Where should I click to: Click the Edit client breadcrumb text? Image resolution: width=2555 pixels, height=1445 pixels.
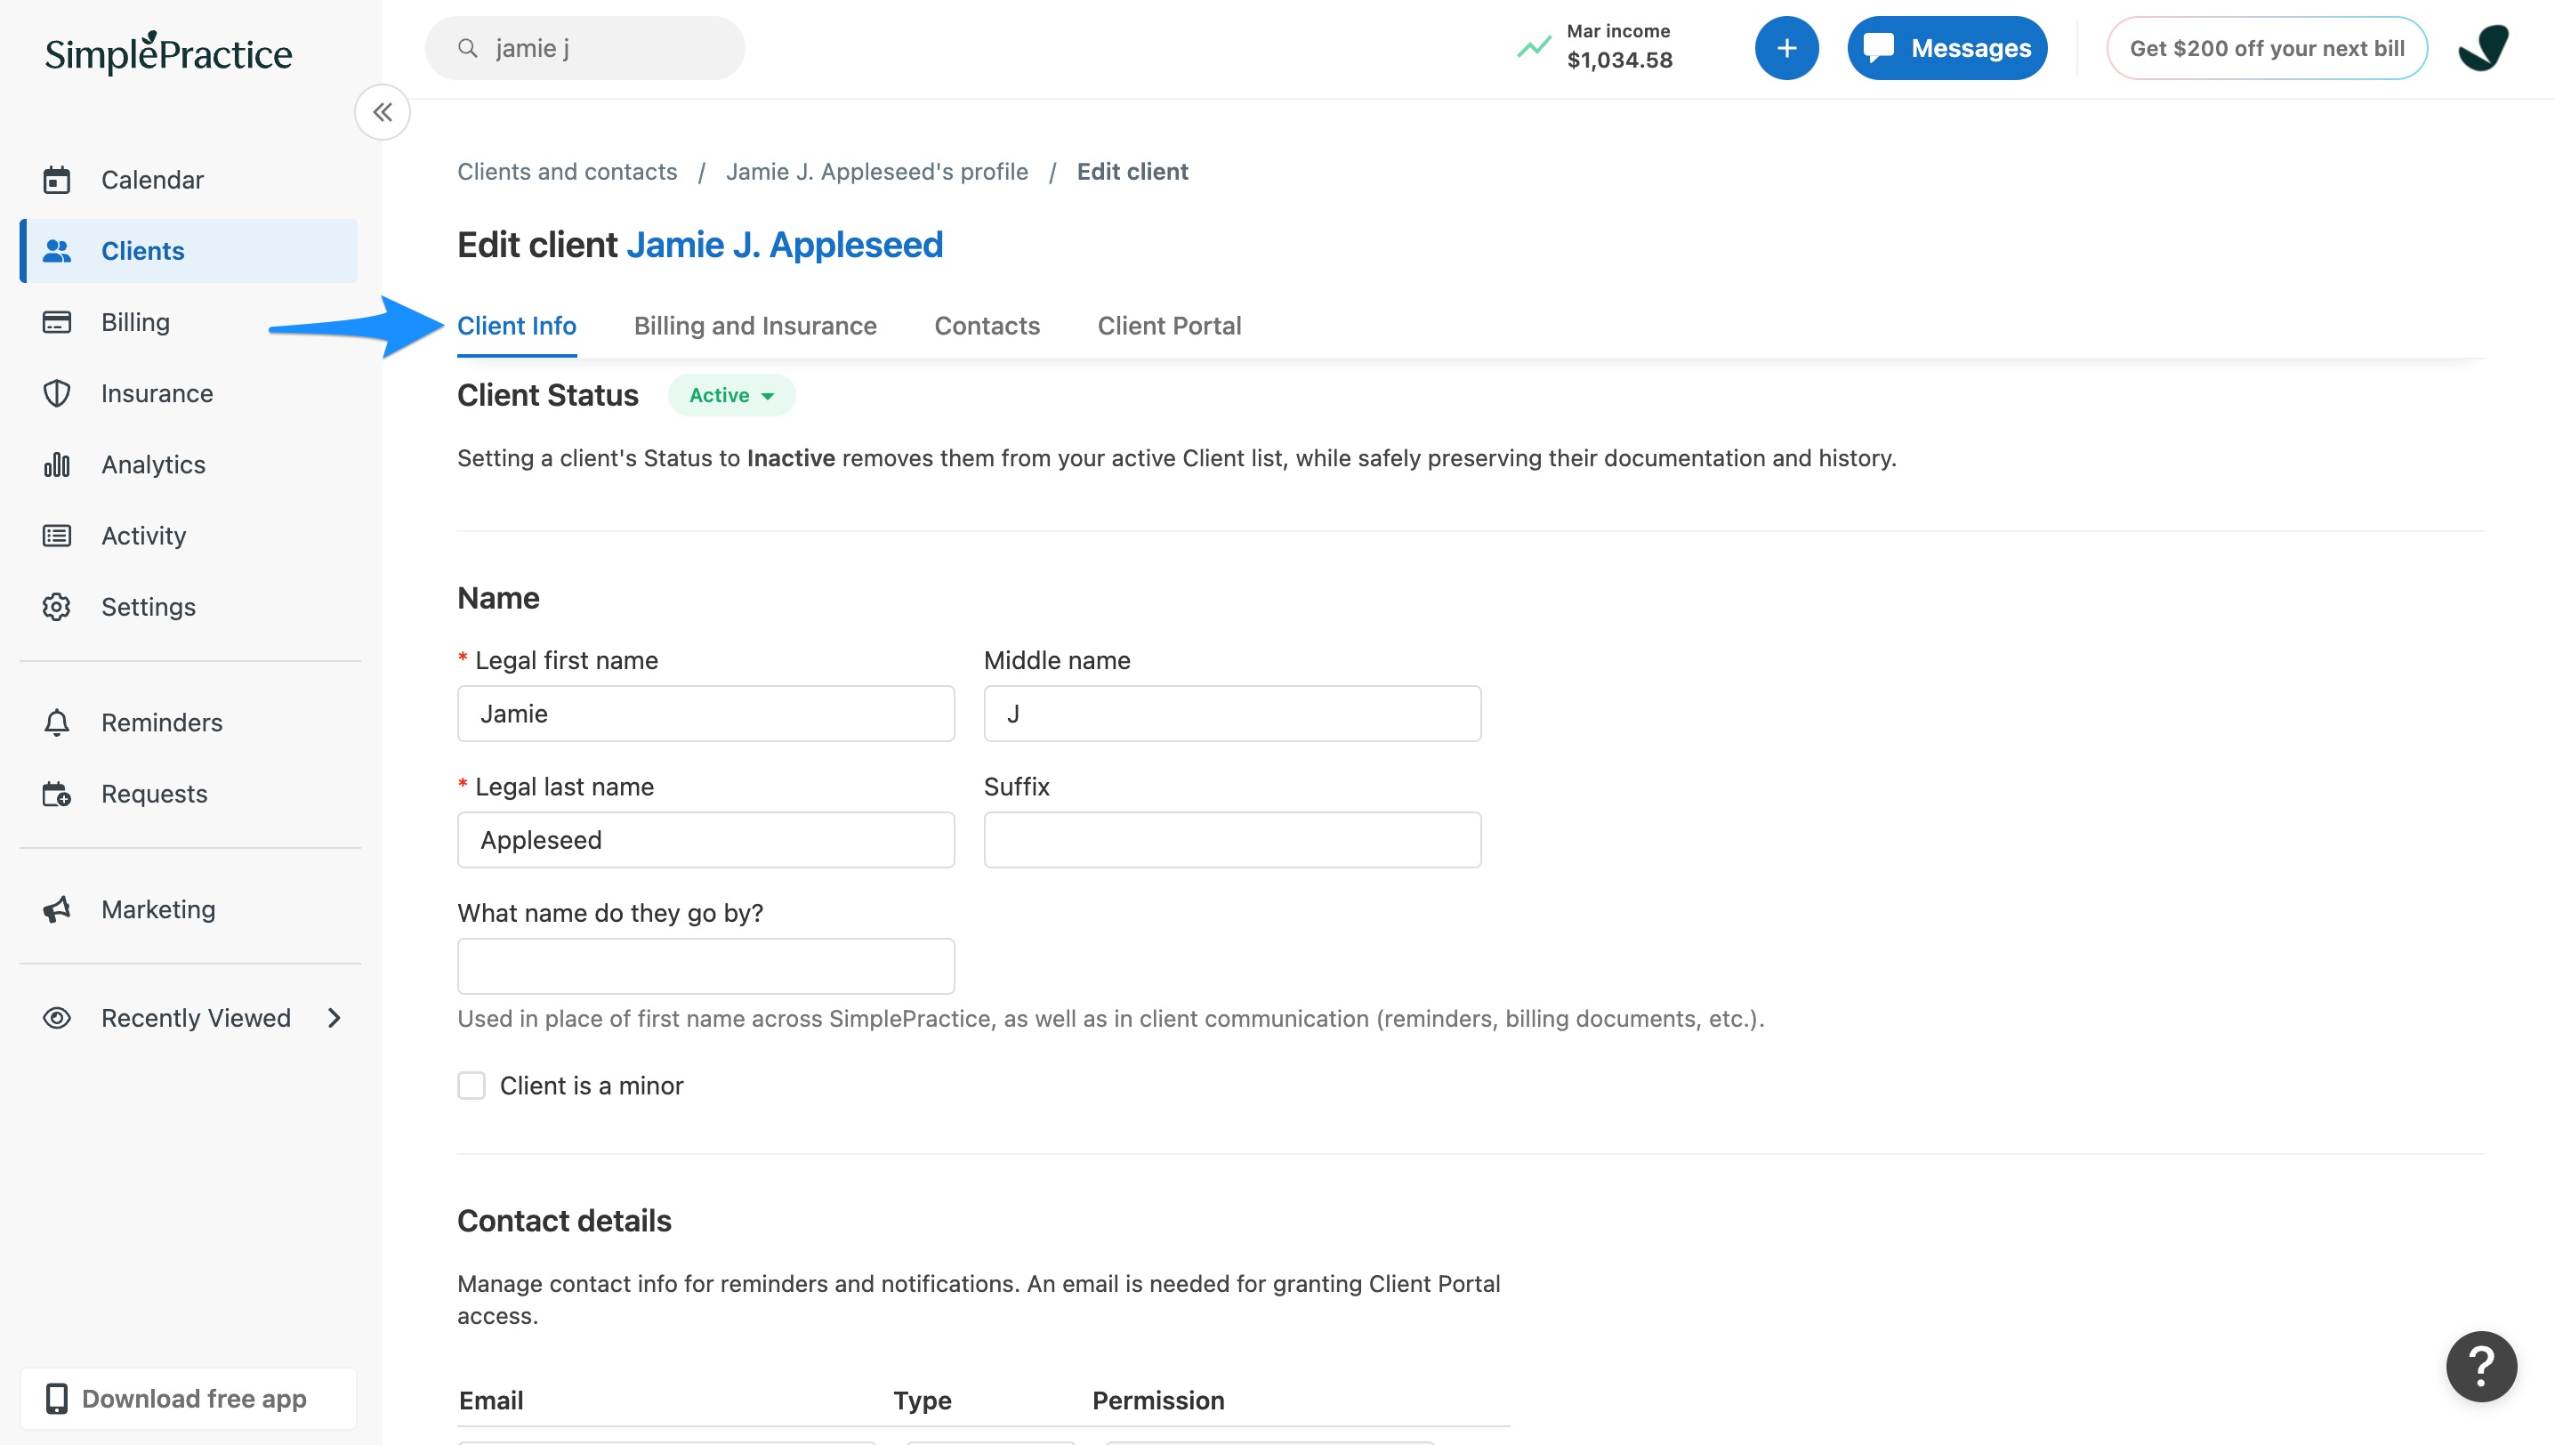[1132, 172]
